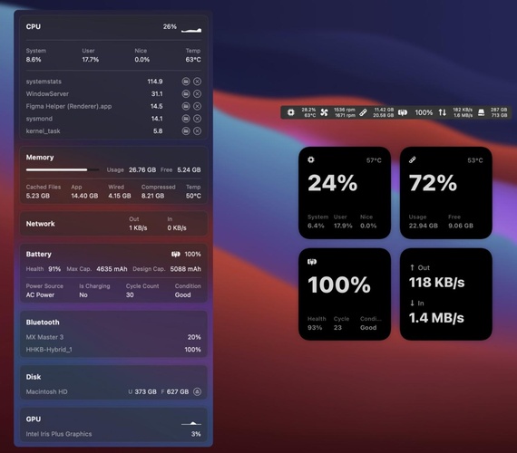
Task: Click the GPU usage mini graph
Action: pos(191,423)
